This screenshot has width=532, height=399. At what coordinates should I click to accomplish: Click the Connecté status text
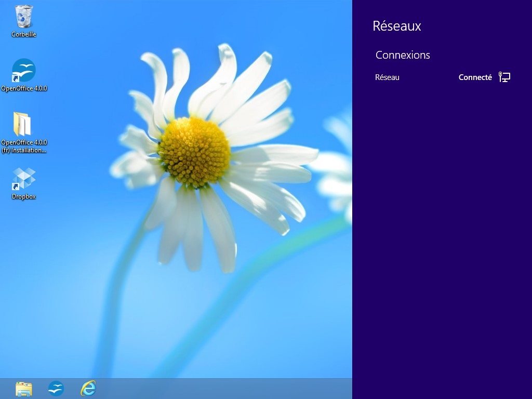475,77
